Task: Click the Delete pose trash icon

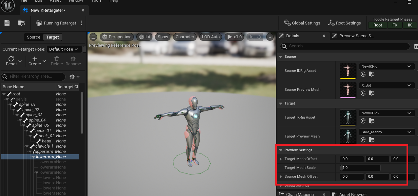Action: [x=57, y=61]
